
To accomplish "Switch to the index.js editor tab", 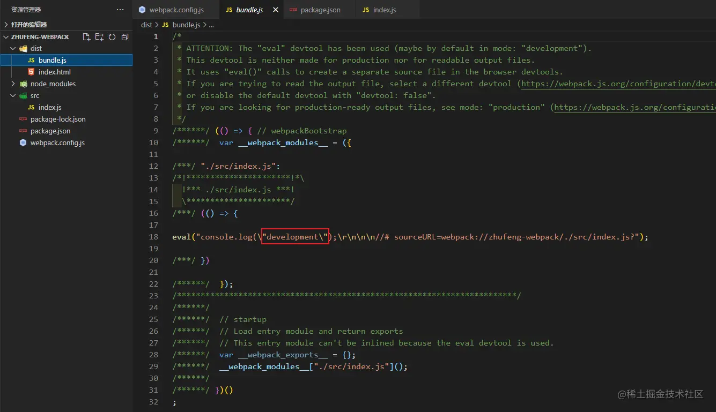I will (x=384, y=10).
